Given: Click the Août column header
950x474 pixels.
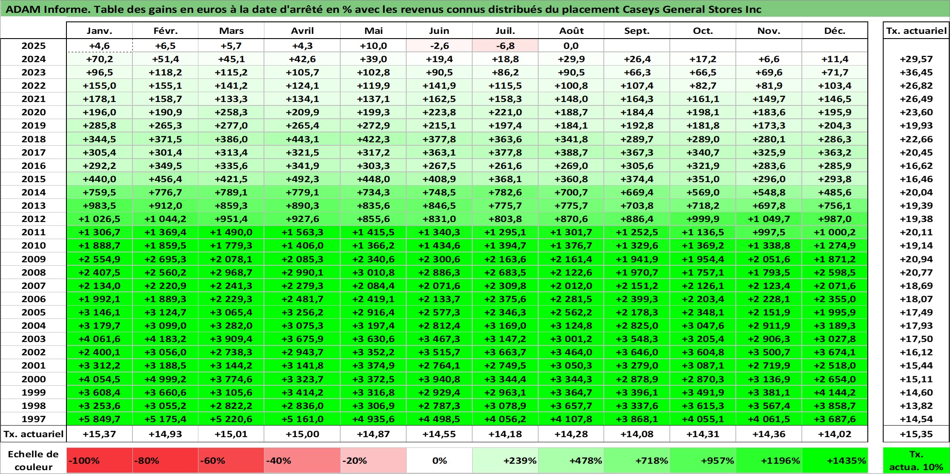Looking at the screenshot, I should [571, 31].
